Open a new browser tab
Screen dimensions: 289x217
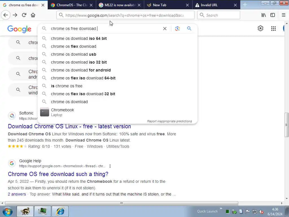pyautogui.click(x=245, y=5)
